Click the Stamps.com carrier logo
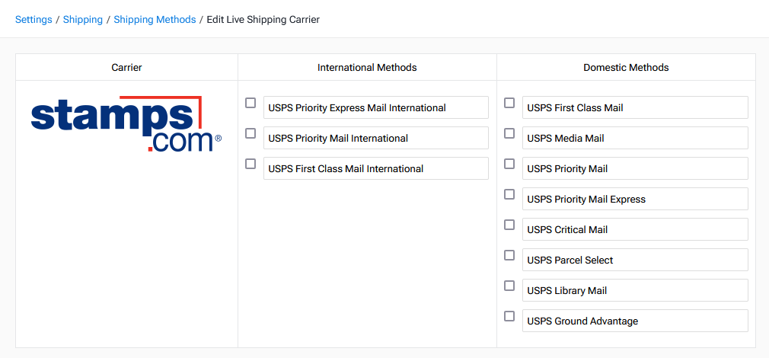The width and height of the screenshot is (769, 358). 126,123
